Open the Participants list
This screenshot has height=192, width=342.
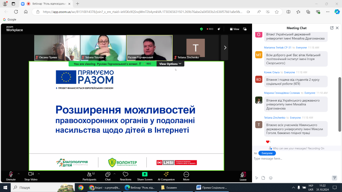click(89, 176)
